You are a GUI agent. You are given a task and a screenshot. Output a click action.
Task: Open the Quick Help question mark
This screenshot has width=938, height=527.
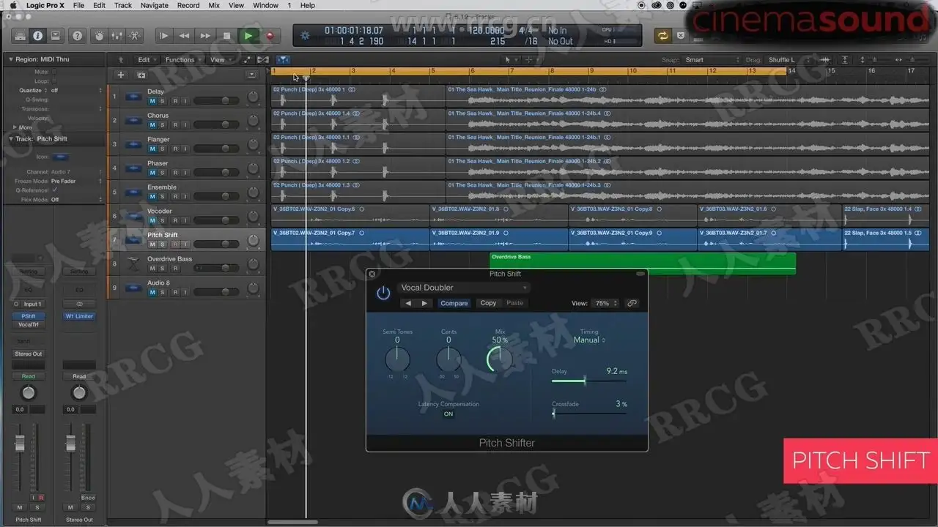[77, 35]
